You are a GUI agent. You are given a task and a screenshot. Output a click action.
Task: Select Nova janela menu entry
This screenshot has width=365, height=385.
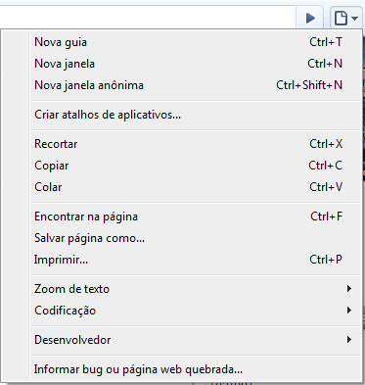(x=196, y=64)
